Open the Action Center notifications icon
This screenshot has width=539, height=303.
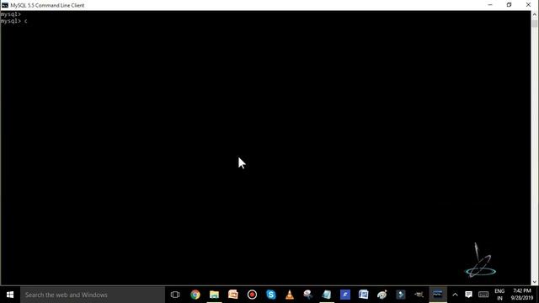point(468,295)
